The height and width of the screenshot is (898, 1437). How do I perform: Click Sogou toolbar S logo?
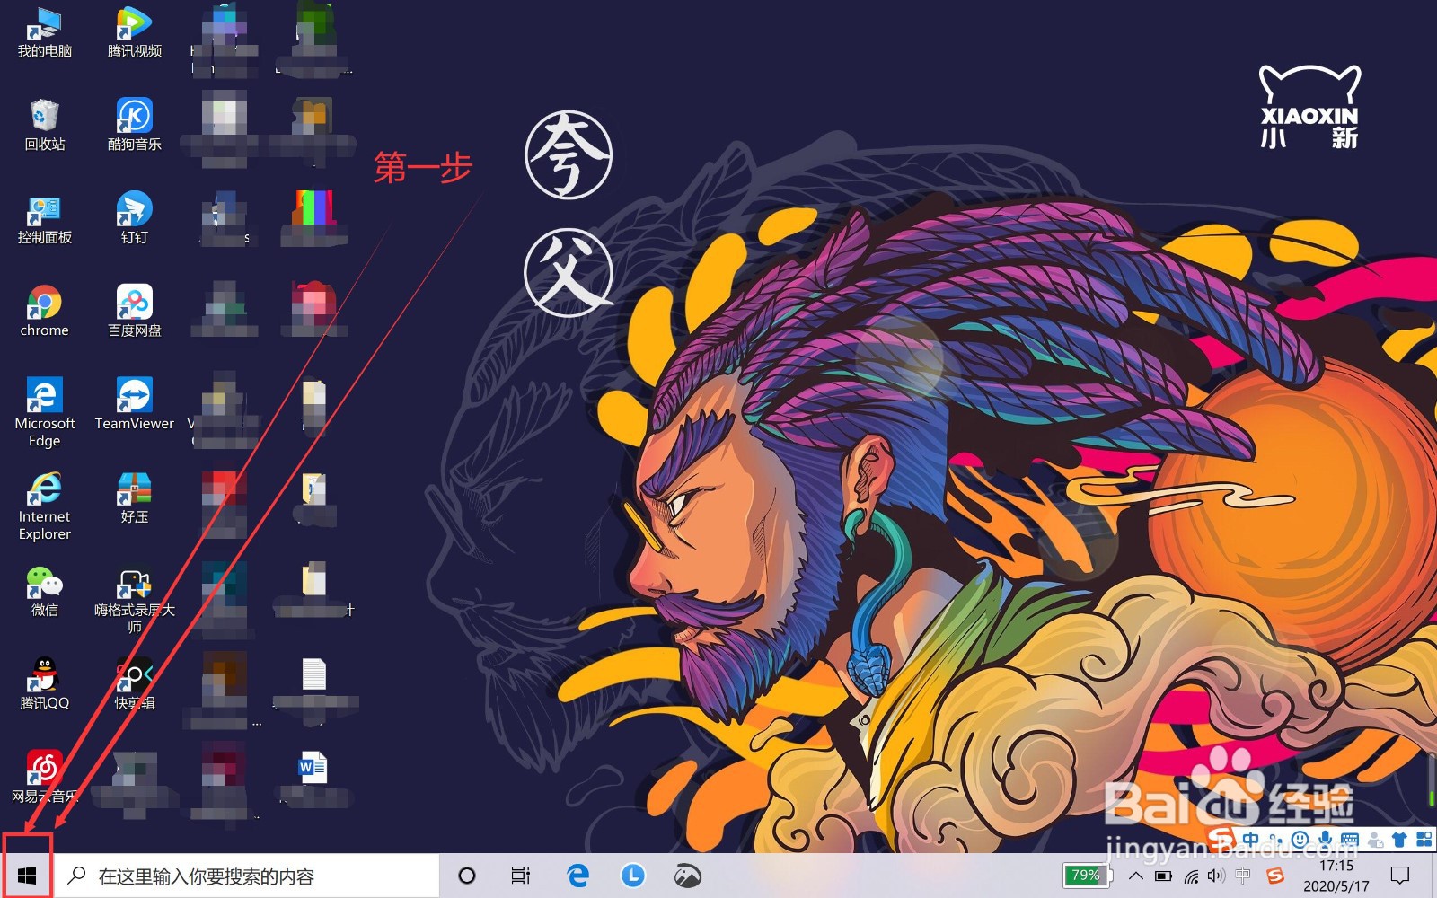(1221, 840)
